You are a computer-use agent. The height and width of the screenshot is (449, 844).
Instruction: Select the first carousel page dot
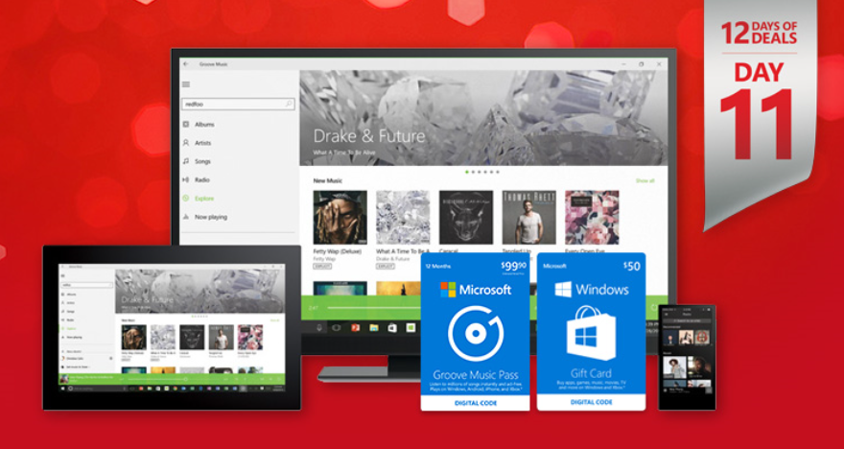[x=467, y=172]
